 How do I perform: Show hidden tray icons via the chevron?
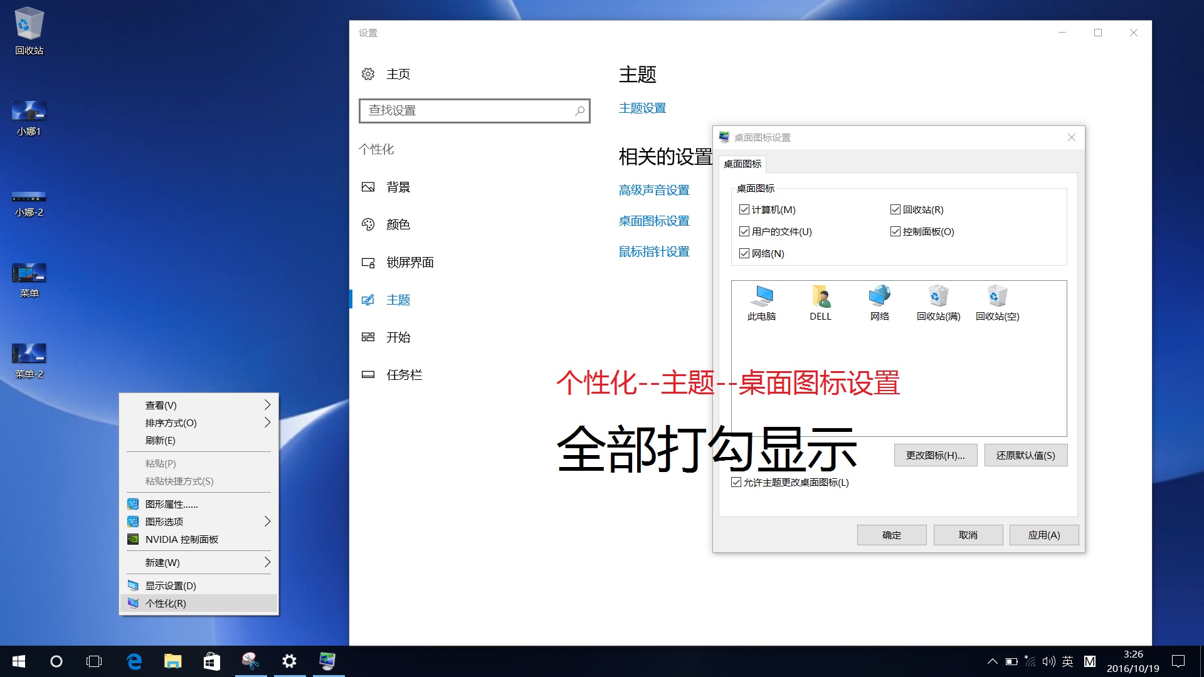[x=992, y=661]
